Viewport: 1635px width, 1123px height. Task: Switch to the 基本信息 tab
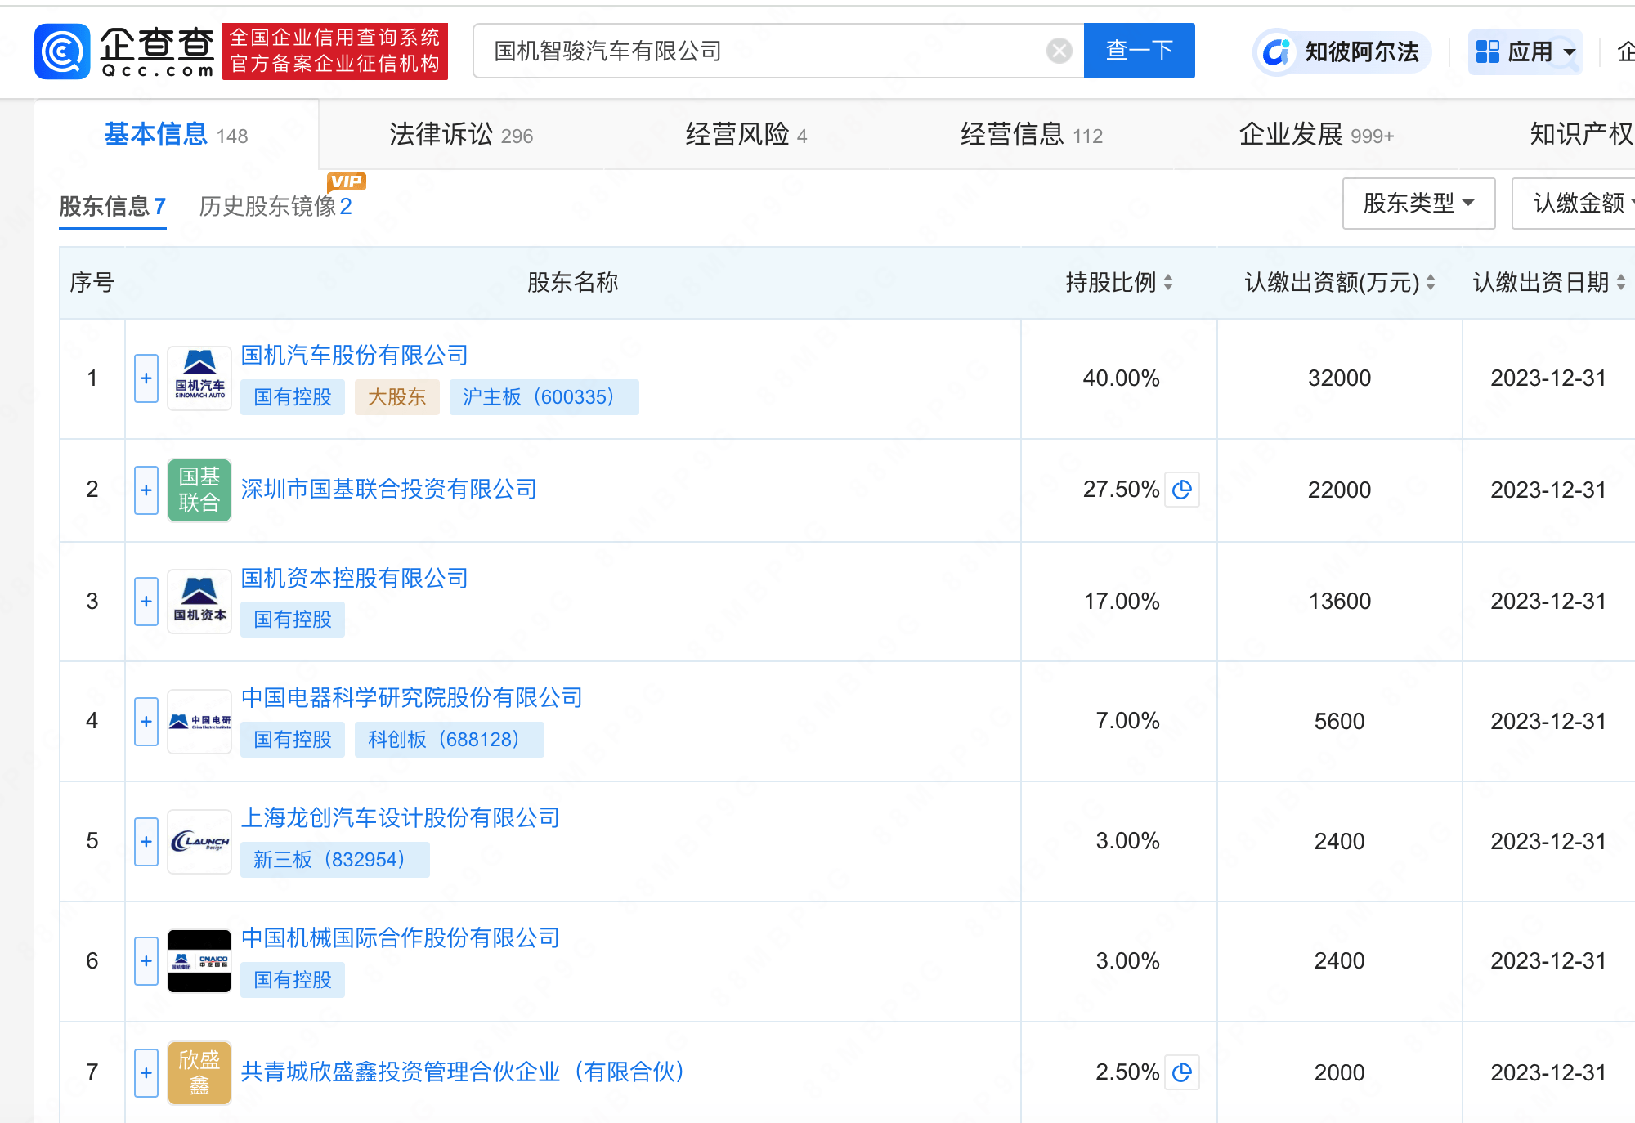pos(177,135)
